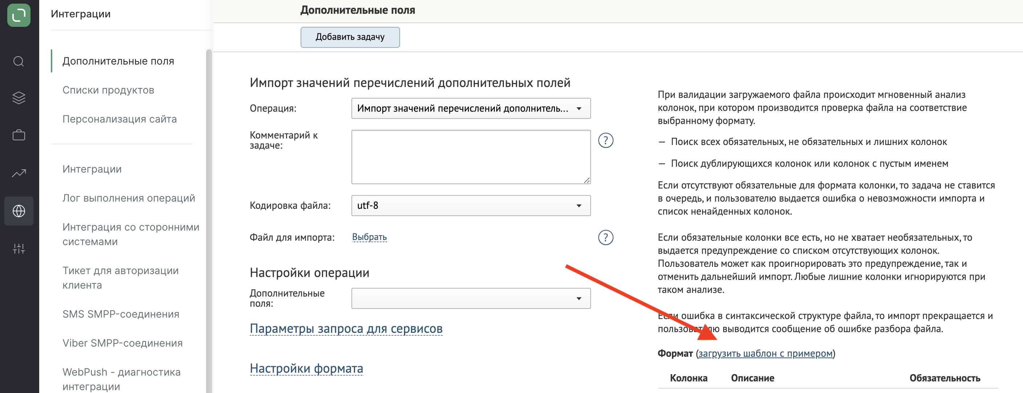The width and height of the screenshot is (1023, 393).
Task: Click into the Комментарий к задаче textarea
Action: click(x=471, y=157)
